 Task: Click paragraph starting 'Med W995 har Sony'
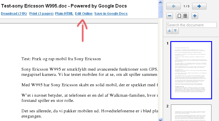(x=90, y=85)
